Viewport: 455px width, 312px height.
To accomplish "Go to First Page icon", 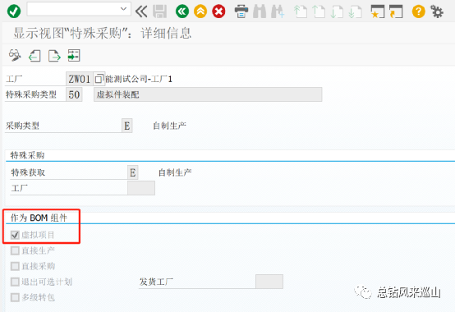I will 301,11.
